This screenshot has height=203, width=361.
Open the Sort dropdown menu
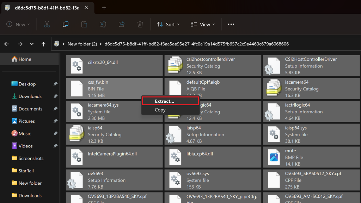(168, 24)
